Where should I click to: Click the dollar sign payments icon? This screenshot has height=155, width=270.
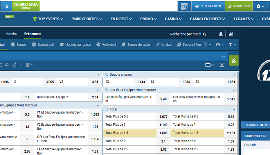pos(7,6)
